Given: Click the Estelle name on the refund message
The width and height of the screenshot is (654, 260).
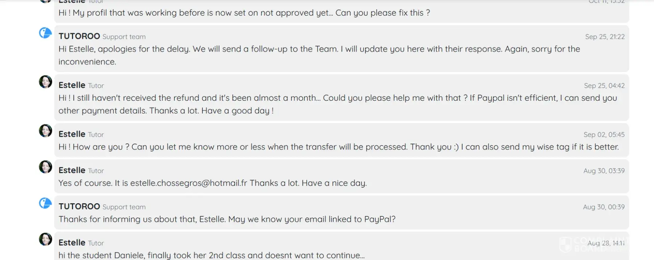Looking at the screenshot, I should 72,85.
